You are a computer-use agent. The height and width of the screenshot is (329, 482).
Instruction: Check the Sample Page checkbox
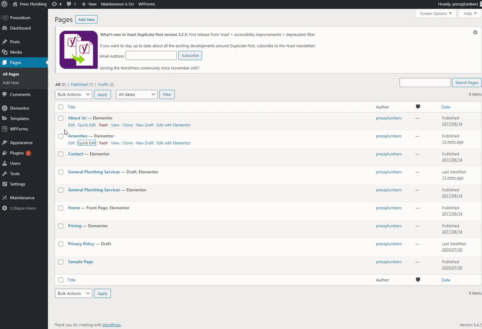[x=61, y=262]
